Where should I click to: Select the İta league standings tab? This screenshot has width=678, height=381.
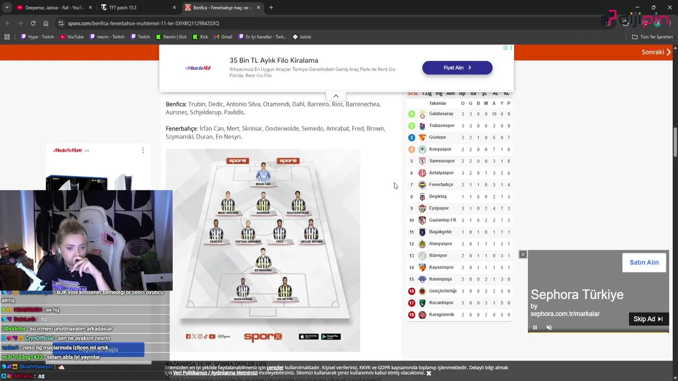click(474, 93)
